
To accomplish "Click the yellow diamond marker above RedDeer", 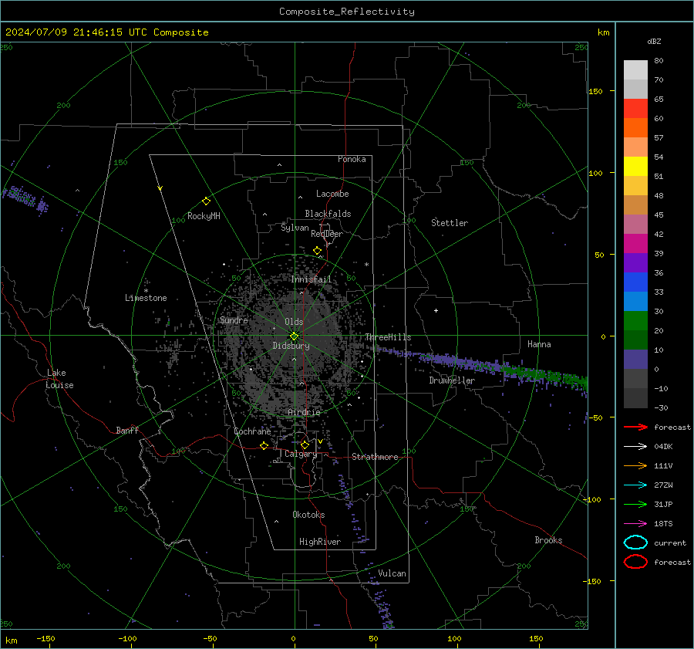I will point(317,251).
